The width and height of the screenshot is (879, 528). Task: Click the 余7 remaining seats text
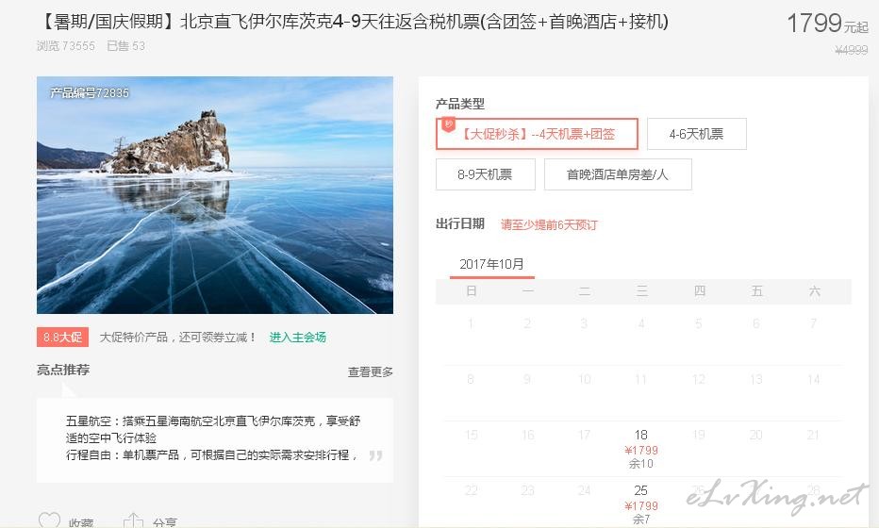[x=640, y=519]
